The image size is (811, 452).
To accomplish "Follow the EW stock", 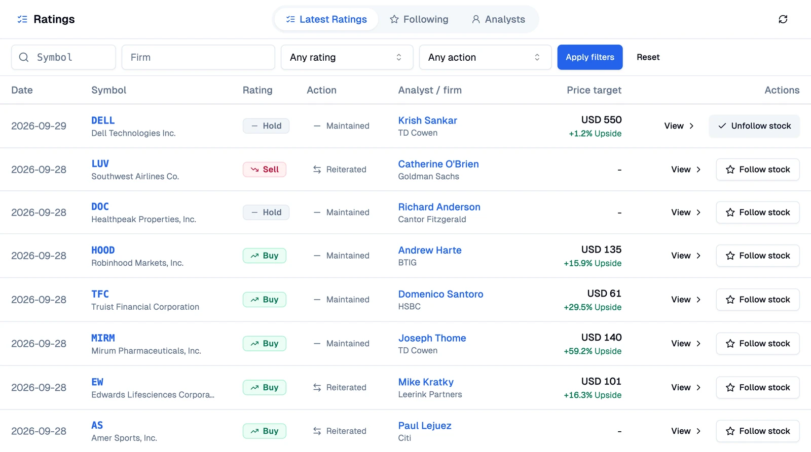I will pyautogui.click(x=758, y=388).
